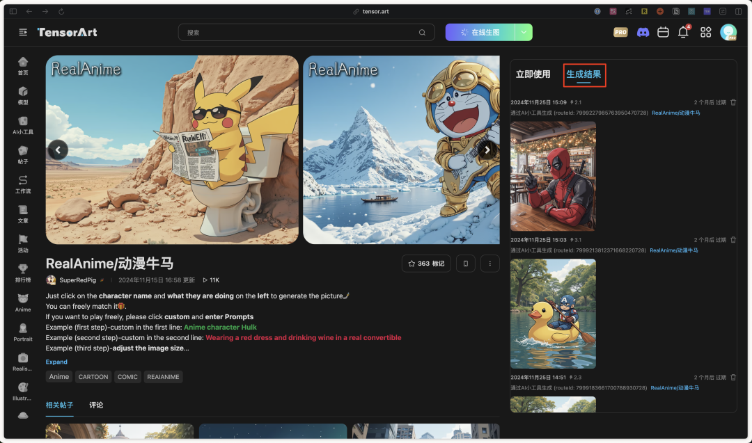This screenshot has height=443, width=752.
Task: Delete the 15:03 generation result
Action: coord(733,240)
